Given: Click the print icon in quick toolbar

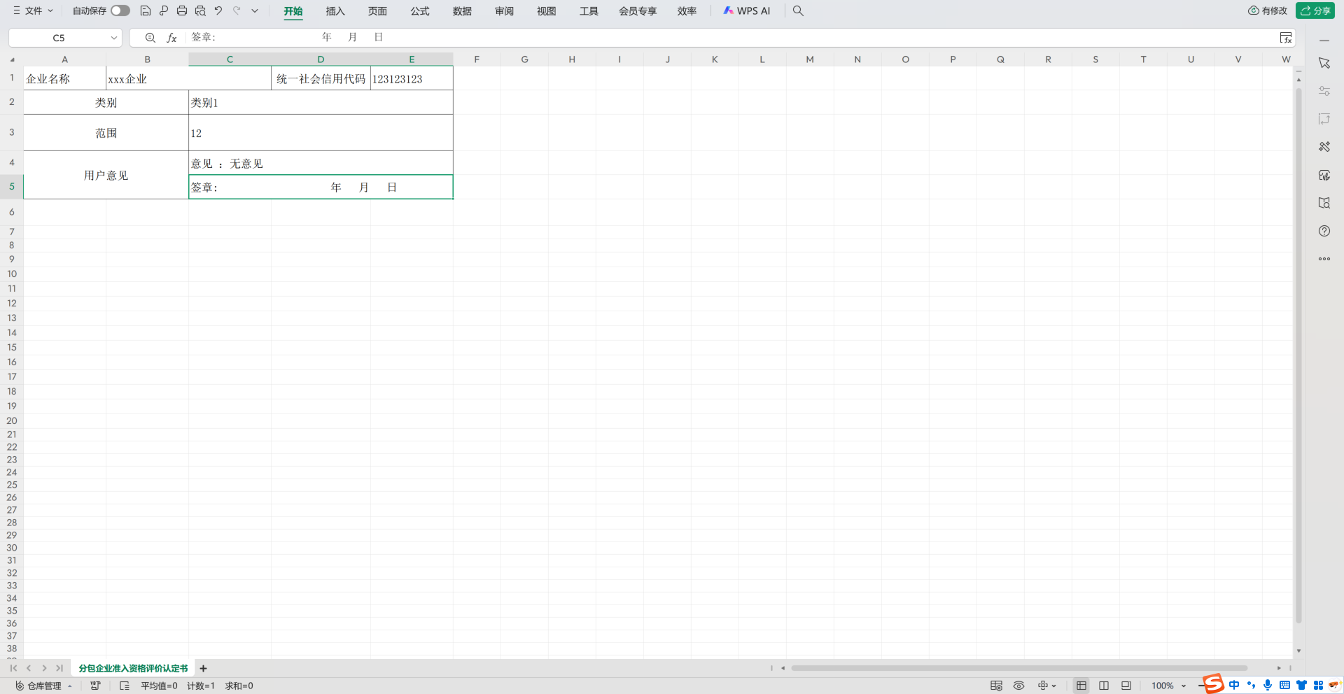Looking at the screenshot, I should (182, 10).
